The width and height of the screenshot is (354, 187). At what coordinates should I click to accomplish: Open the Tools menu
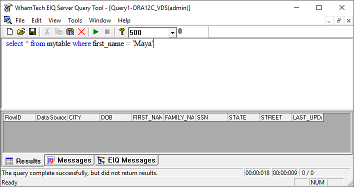75,20
